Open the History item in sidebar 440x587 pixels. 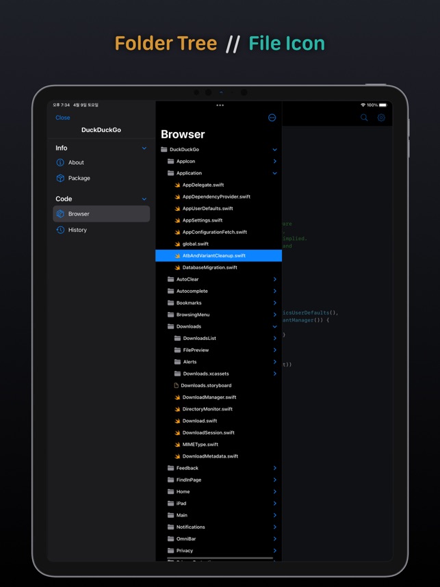[x=101, y=230]
